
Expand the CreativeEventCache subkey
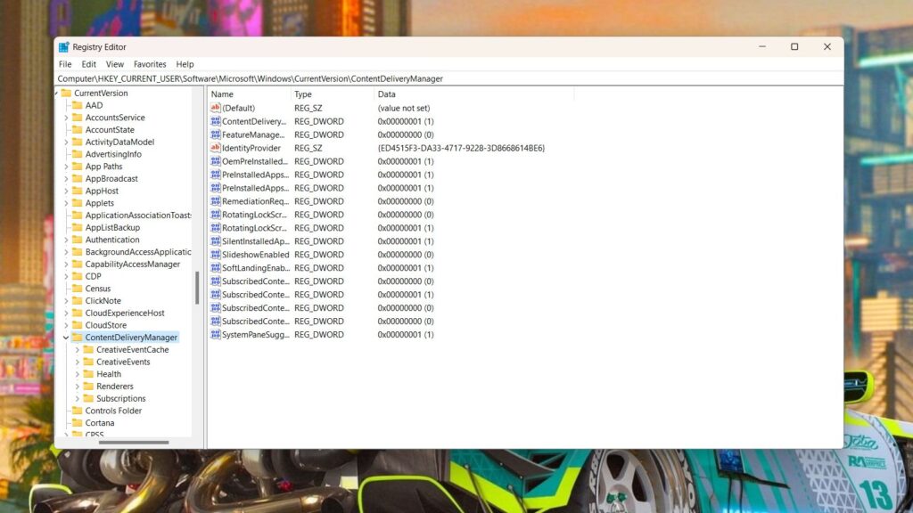77,349
